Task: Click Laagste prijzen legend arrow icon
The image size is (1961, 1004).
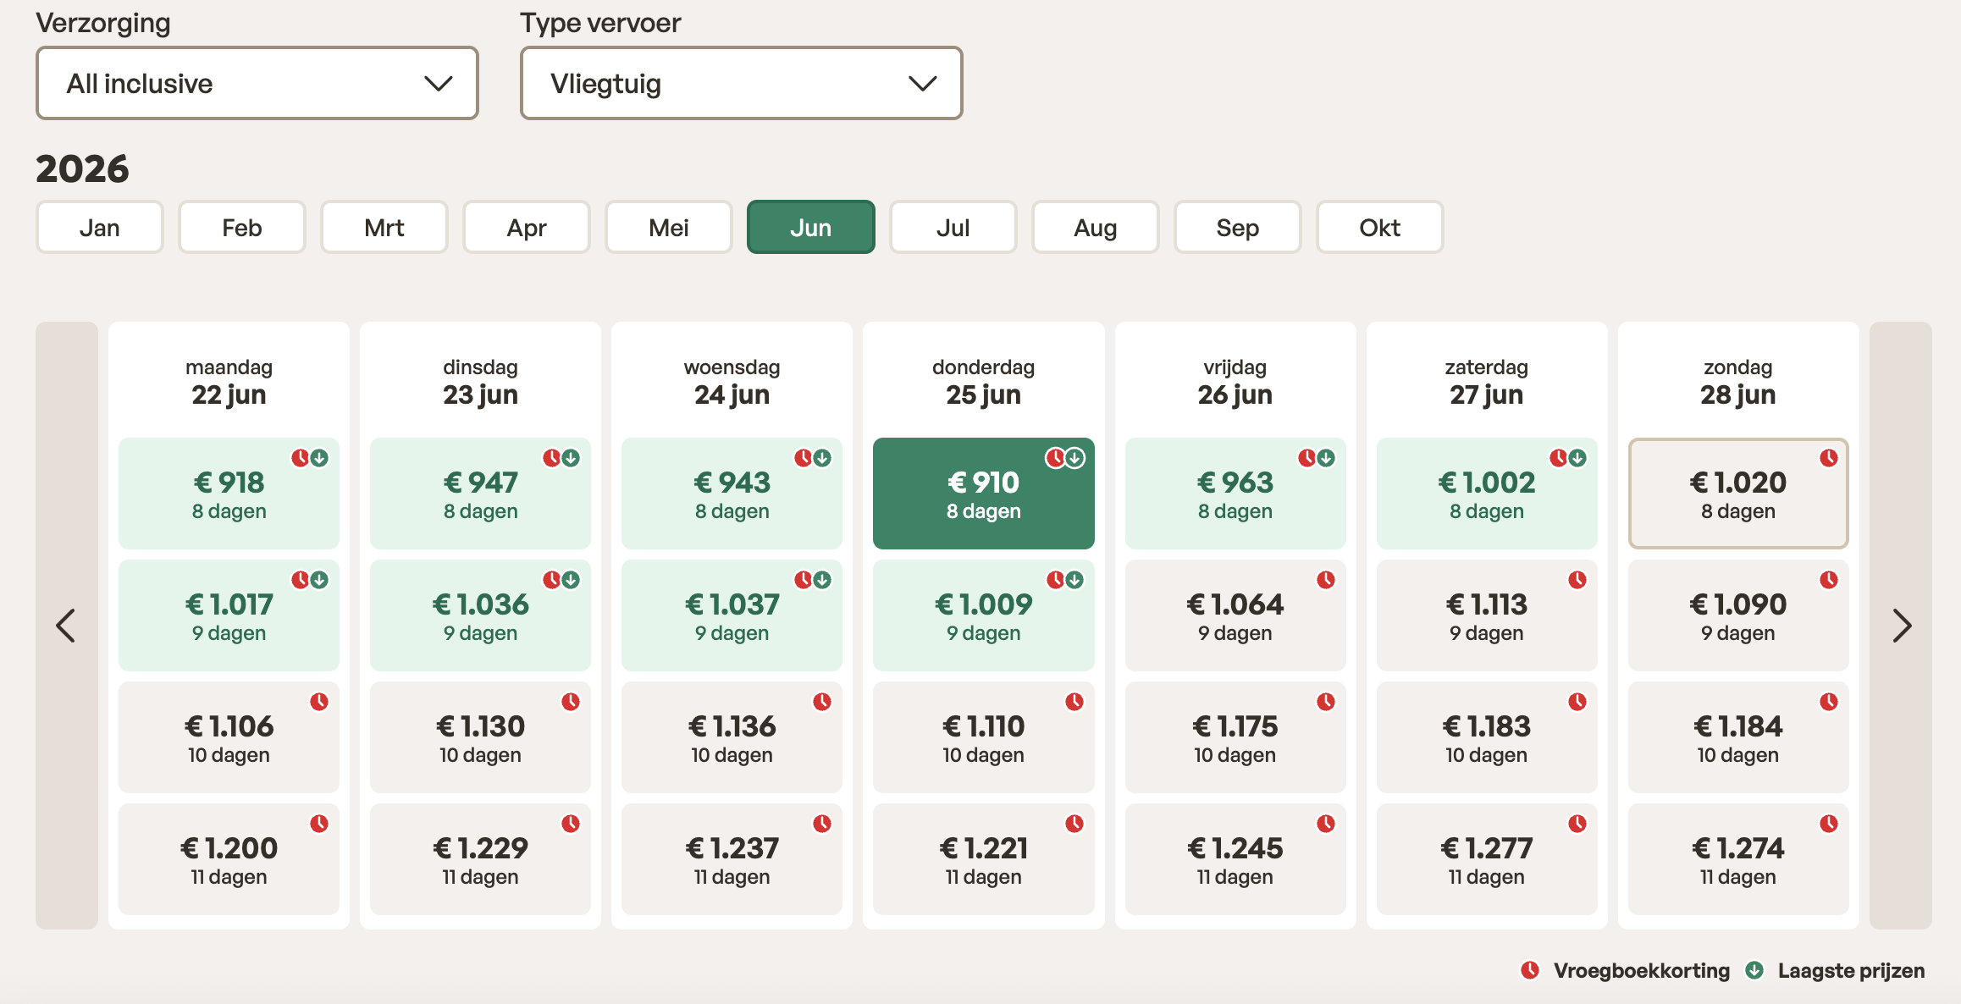Action: click(x=1754, y=970)
